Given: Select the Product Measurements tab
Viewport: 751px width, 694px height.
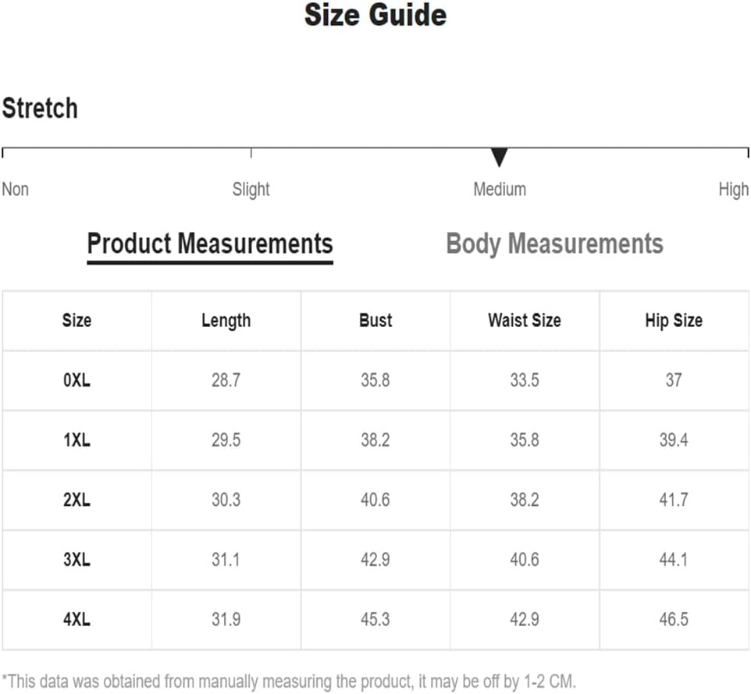Looking at the screenshot, I should click(x=210, y=245).
